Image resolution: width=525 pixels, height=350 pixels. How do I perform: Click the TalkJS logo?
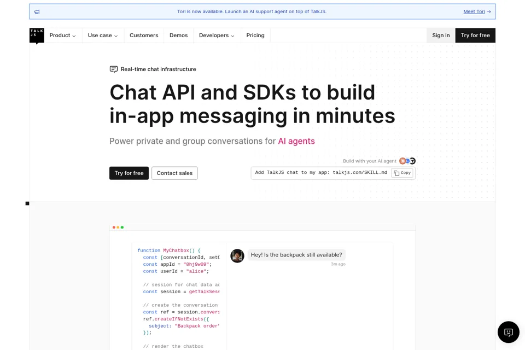click(x=37, y=36)
